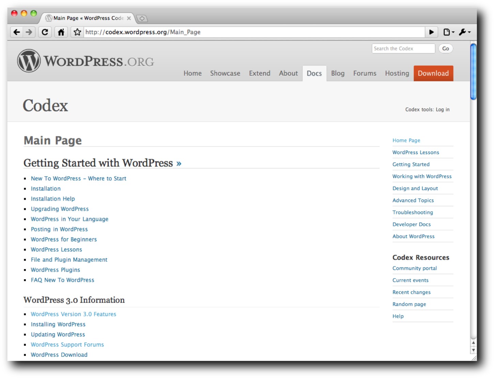
Task: Open the Installation Help link
Action: 53,199
